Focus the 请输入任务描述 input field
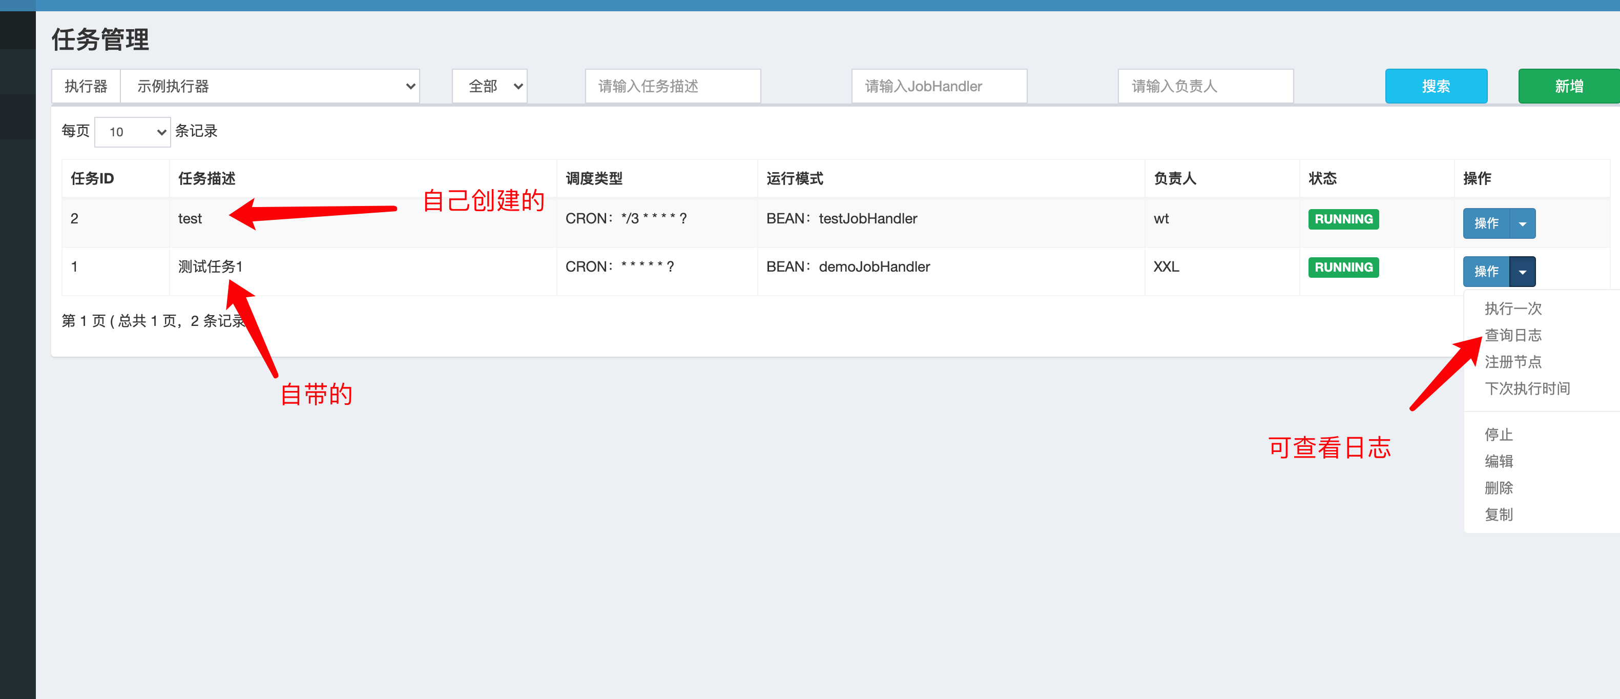The image size is (1620, 699). point(672,86)
